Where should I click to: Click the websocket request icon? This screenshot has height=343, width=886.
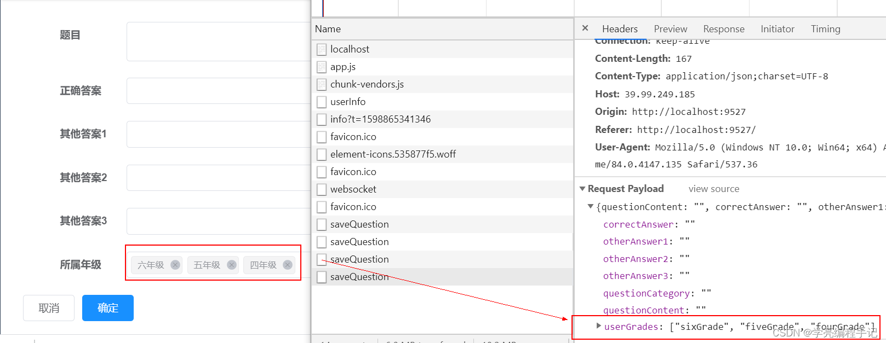tap(322, 189)
